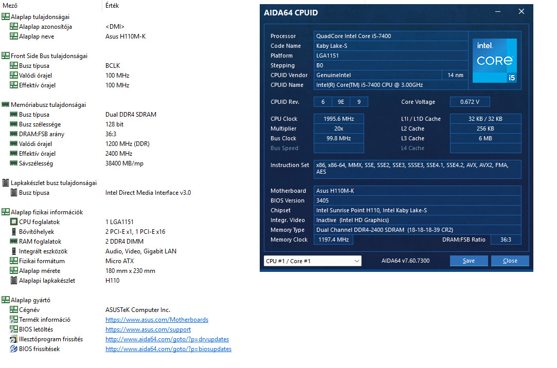
Task: Click the Micro ATX value
Action: coord(119,261)
